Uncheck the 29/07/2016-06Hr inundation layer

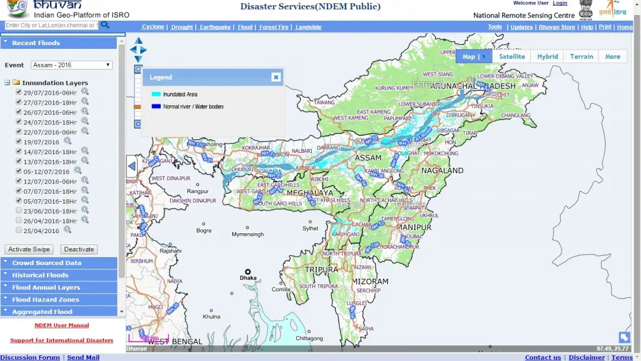[18, 92]
